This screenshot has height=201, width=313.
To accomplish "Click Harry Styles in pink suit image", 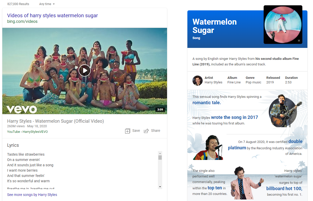I will [x=245, y=183].
